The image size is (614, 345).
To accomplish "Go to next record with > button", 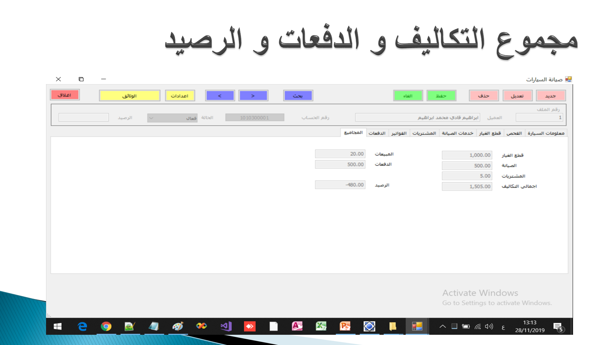I will pyautogui.click(x=253, y=96).
